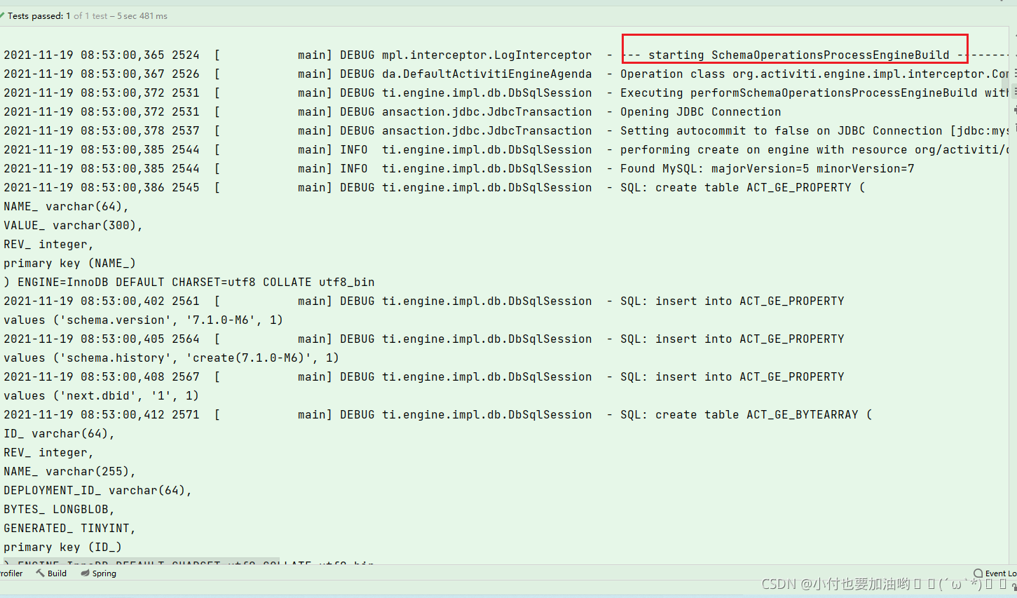Click the 'primary key (NAME_)' line

(x=69, y=263)
